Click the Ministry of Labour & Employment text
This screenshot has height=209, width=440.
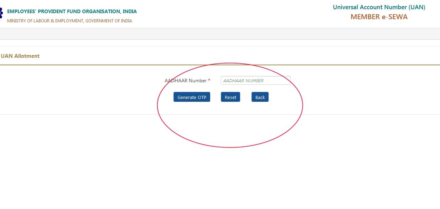(x=69, y=21)
